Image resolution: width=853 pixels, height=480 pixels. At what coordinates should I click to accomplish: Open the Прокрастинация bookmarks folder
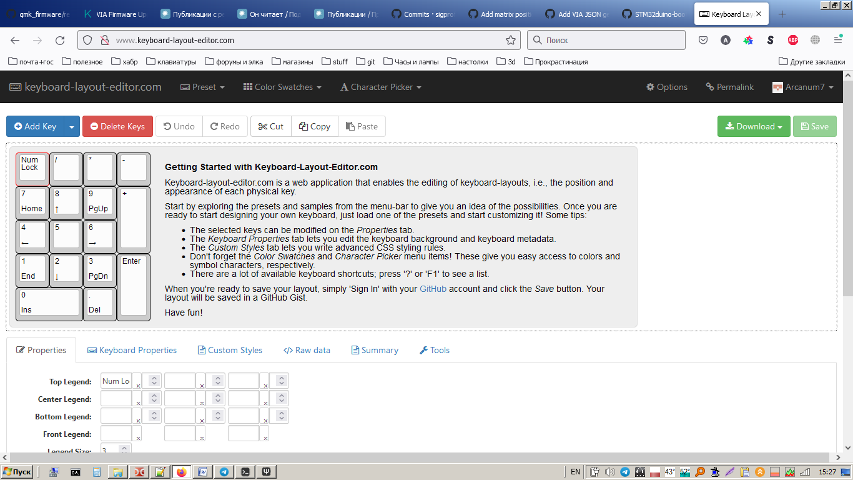[x=556, y=62]
